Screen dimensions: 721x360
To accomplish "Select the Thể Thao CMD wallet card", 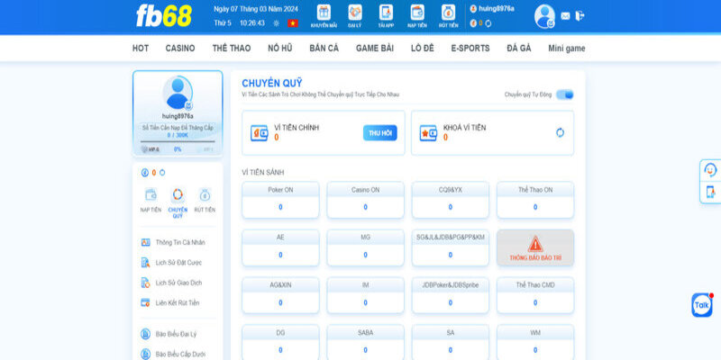I will click(x=535, y=295).
